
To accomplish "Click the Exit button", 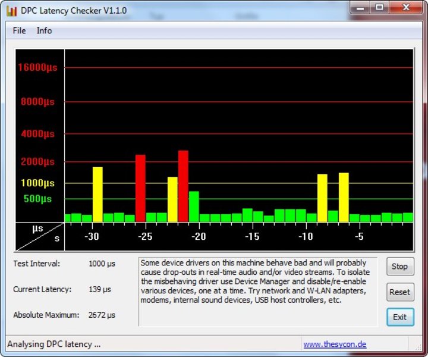I will 400,317.
